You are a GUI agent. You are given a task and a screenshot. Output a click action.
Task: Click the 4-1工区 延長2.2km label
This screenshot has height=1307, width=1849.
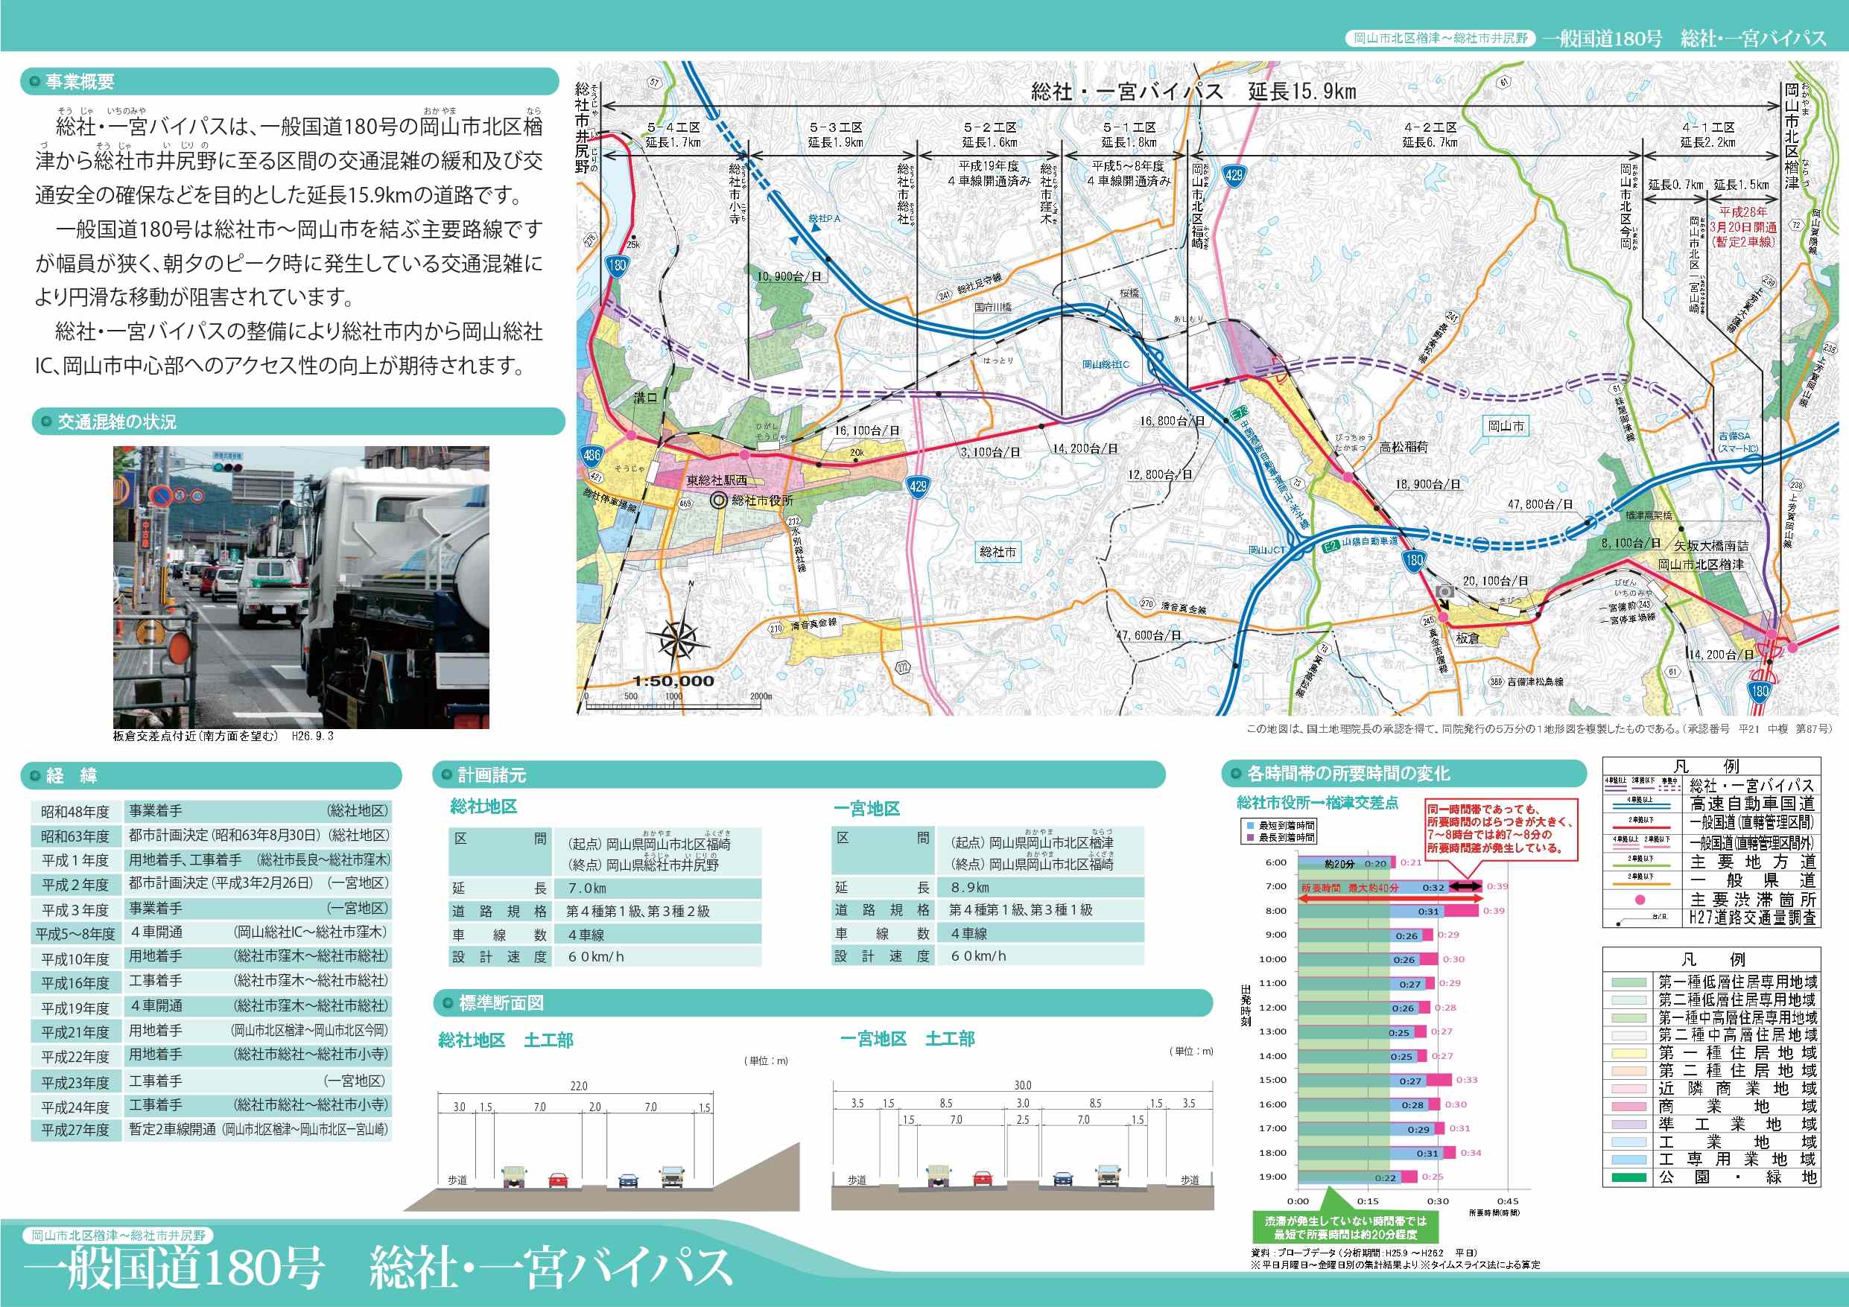click(x=1708, y=135)
